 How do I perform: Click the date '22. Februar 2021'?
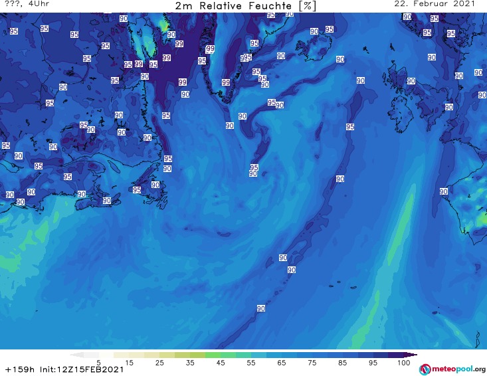click(x=435, y=4)
